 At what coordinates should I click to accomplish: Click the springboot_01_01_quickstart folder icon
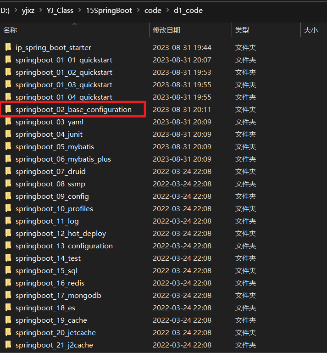point(8,60)
